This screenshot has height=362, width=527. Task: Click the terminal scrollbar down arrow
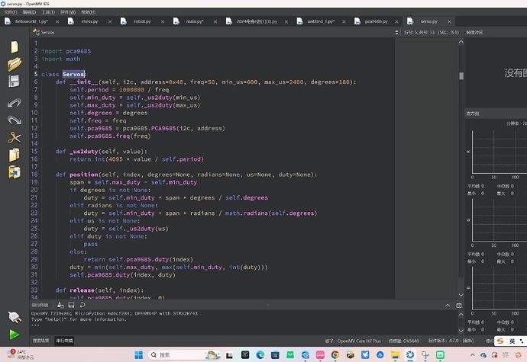461,331
